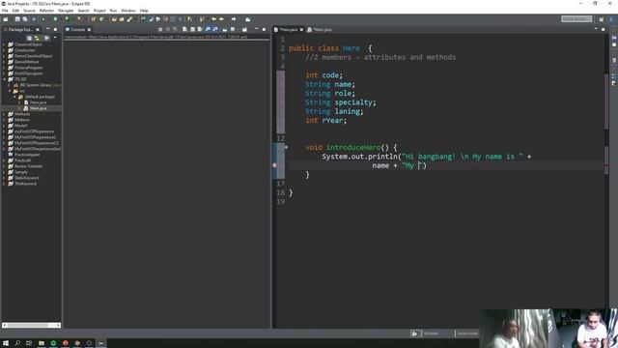Switch to the Java perspective icon
This screenshot has height=348, width=618.
click(611, 19)
